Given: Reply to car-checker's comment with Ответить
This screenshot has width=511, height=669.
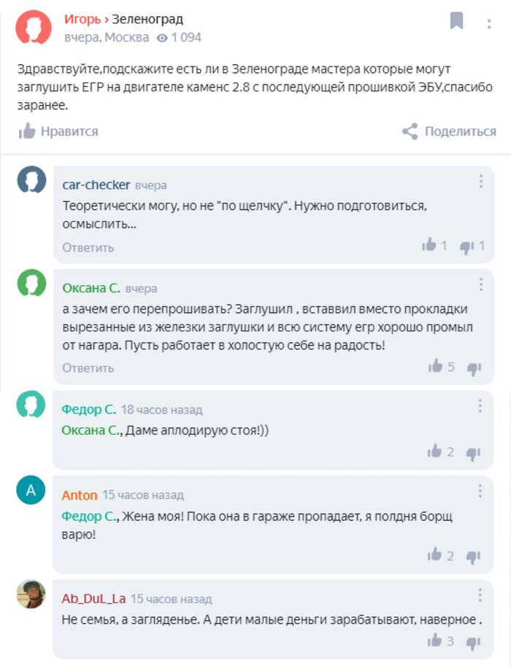Looking at the screenshot, I should (x=88, y=247).
